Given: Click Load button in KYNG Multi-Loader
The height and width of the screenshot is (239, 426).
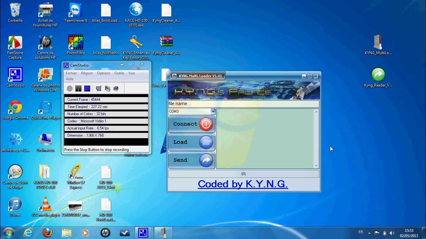Looking at the screenshot, I should coord(192,142).
